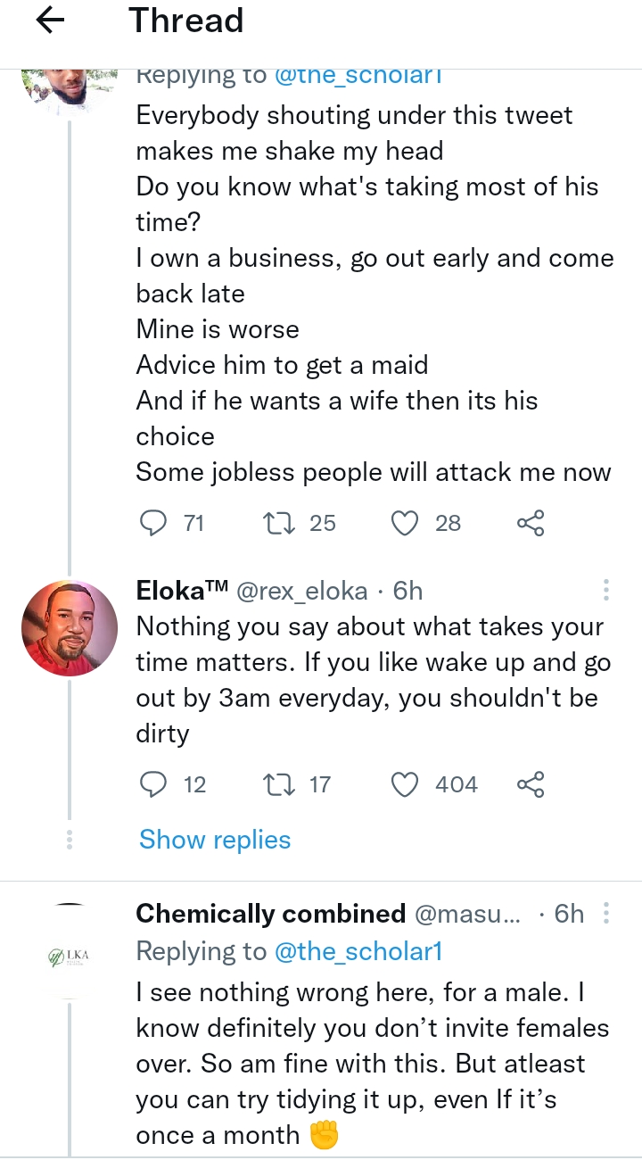The height and width of the screenshot is (1160, 642).
Task: Expand hidden replies with Show replies
Action: 215,840
